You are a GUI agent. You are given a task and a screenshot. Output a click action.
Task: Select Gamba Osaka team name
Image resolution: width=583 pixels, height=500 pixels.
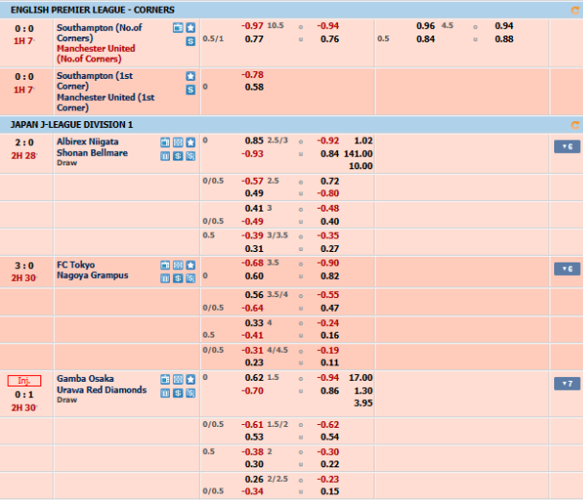pos(85,379)
